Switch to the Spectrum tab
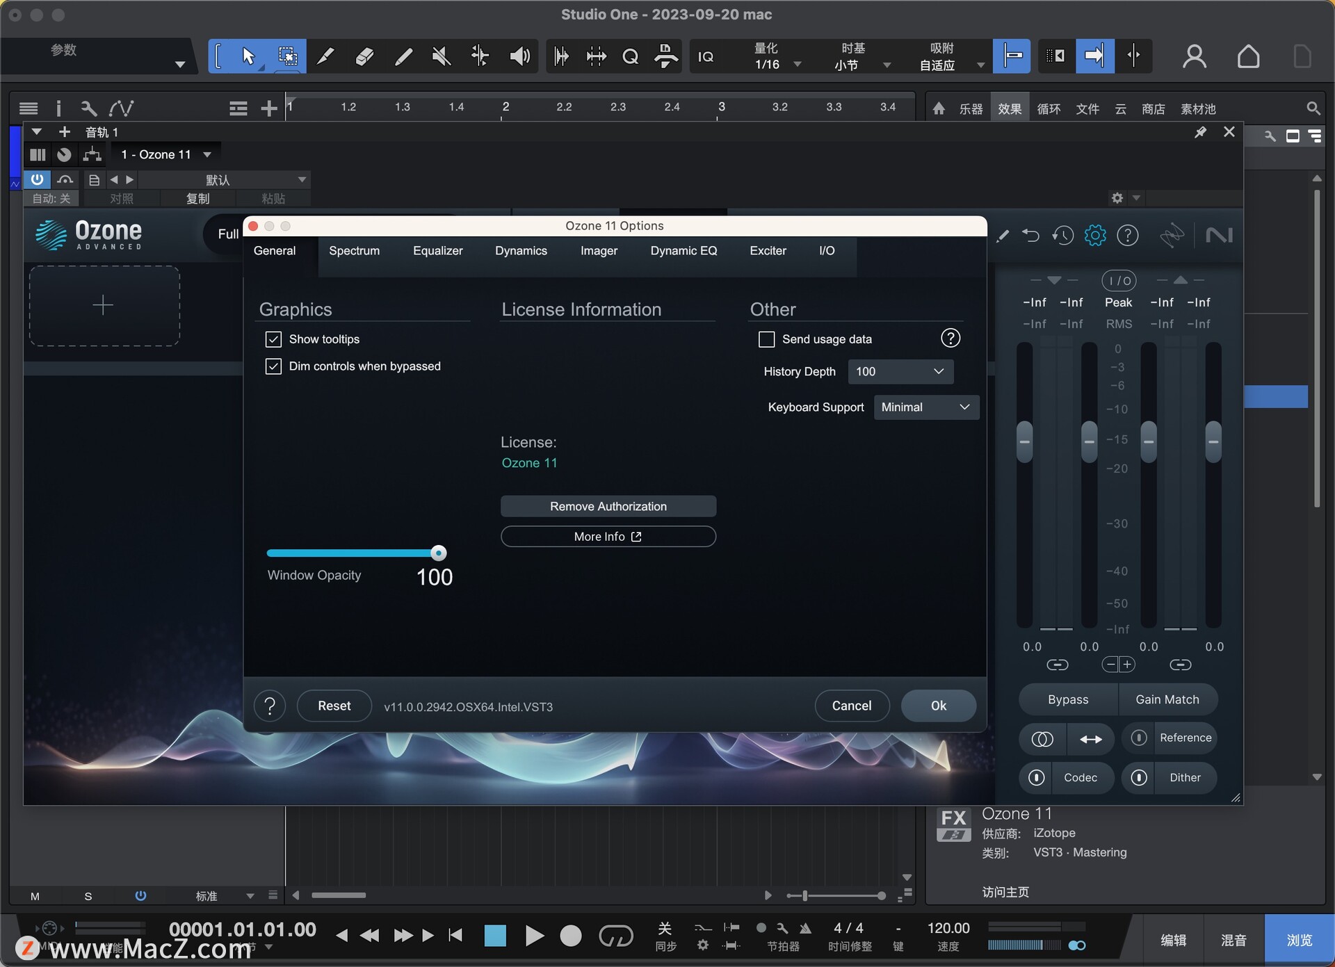This screenshot has height=967, width=1335. coord(354,251)
